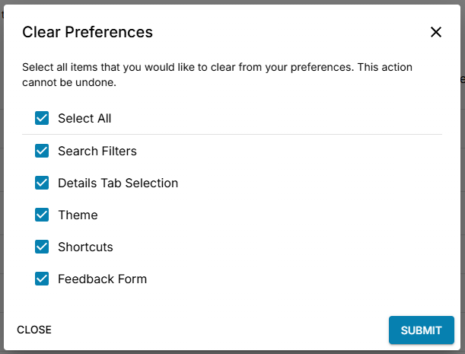Uncheck the Feedback Form checkbox

pos(42,279)
